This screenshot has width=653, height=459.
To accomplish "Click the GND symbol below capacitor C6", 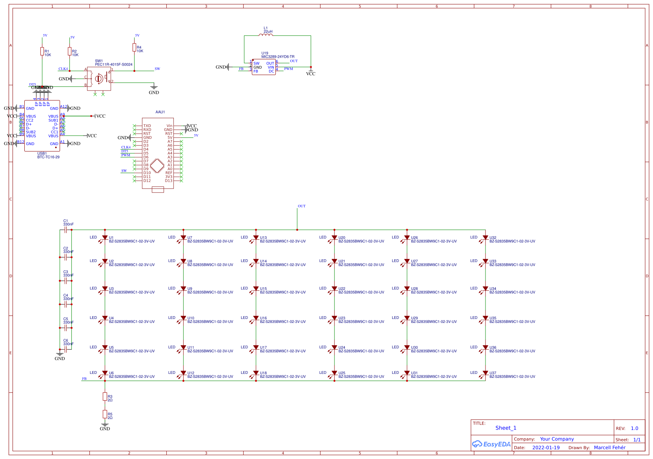I will click(x=60, y=357).
